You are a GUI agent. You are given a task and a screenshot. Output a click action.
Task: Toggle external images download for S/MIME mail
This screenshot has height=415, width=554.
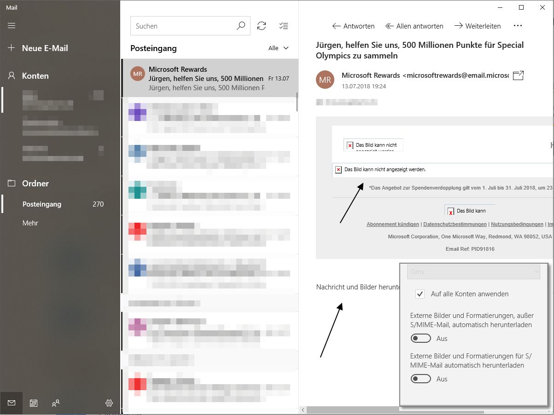(421, 379)
